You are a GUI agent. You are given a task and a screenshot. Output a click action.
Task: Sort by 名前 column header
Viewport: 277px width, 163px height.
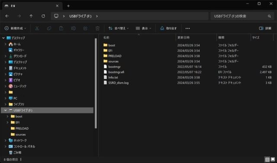tap(106, 38)
